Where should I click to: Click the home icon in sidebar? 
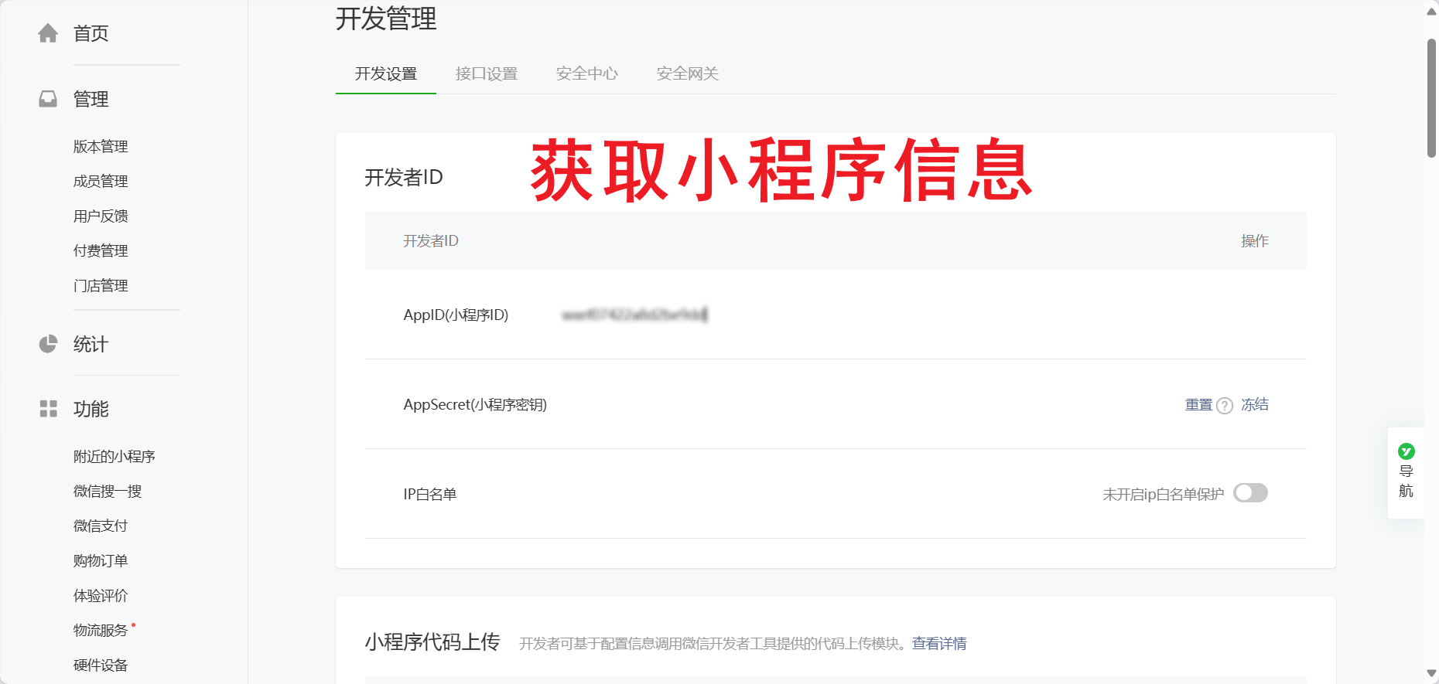click(x=48, y=33)
